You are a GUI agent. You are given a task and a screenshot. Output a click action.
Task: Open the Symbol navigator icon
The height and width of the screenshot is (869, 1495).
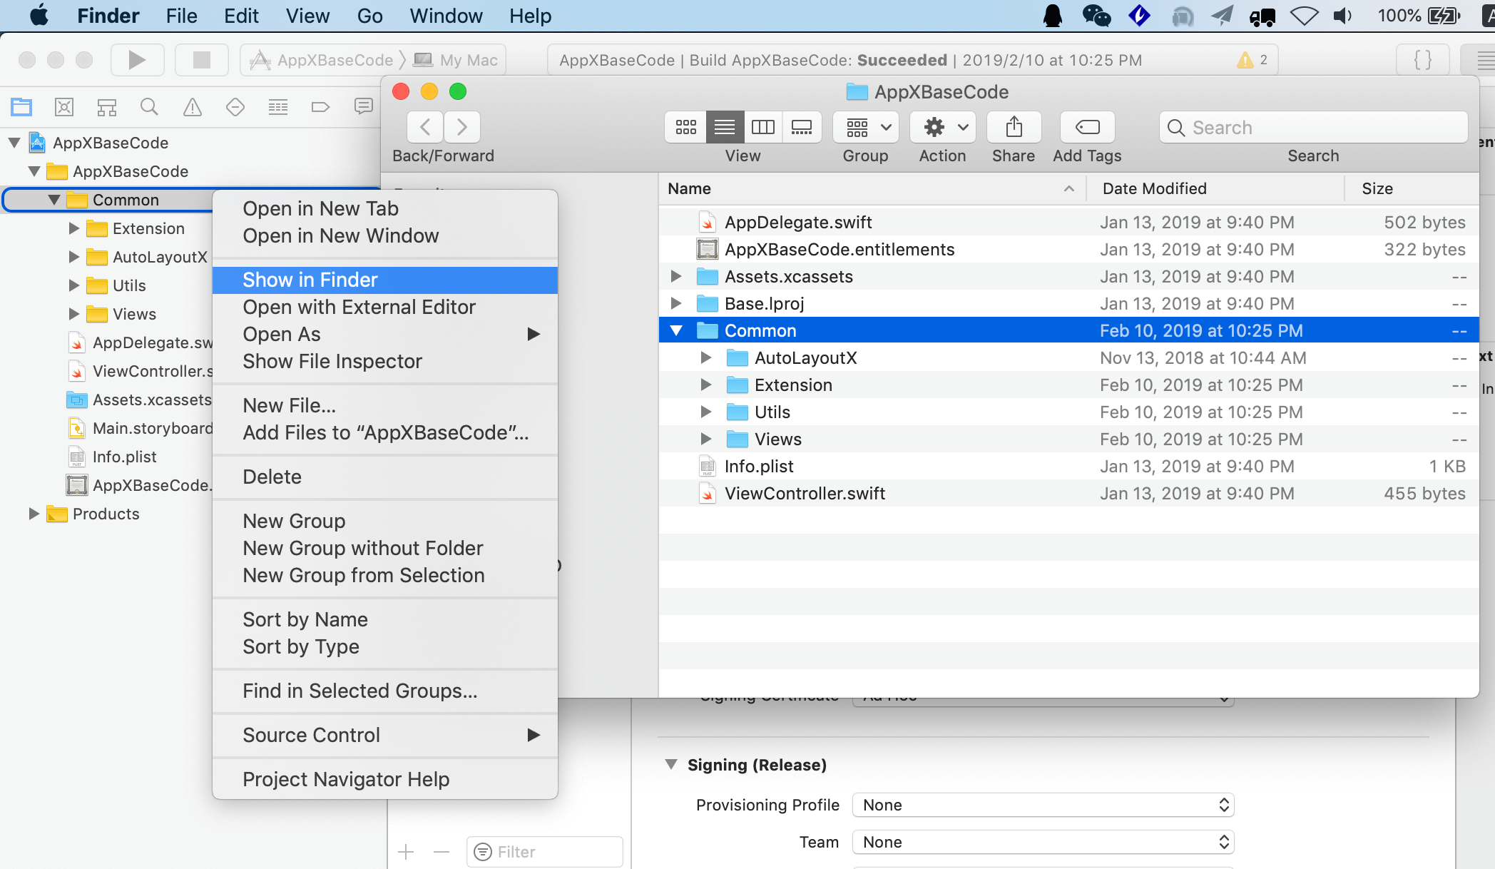[107, 107]
